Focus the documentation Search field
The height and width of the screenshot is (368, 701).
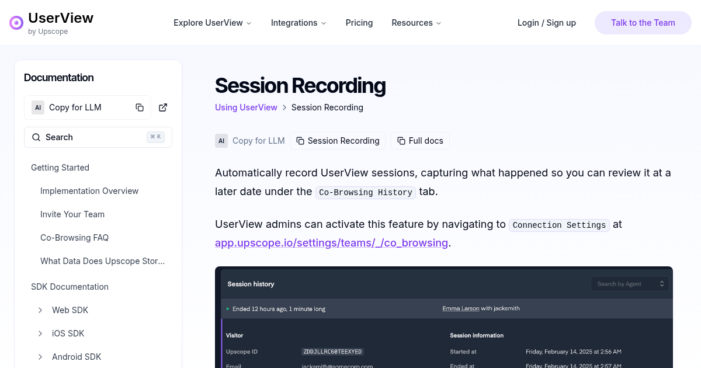(98, 137)
